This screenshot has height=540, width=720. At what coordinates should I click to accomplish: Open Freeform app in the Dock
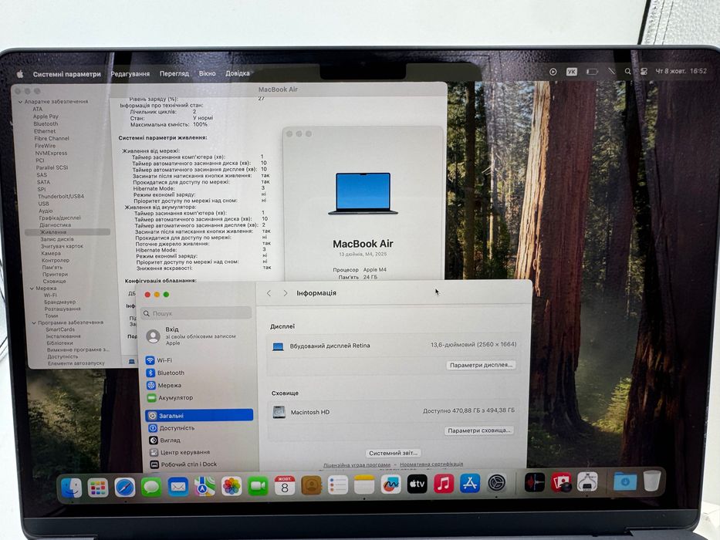390,484
